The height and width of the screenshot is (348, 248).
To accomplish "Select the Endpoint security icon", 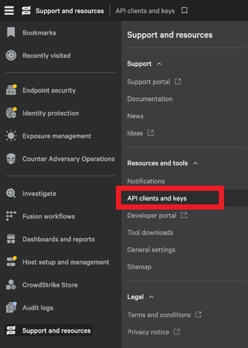I will point(12,90).
